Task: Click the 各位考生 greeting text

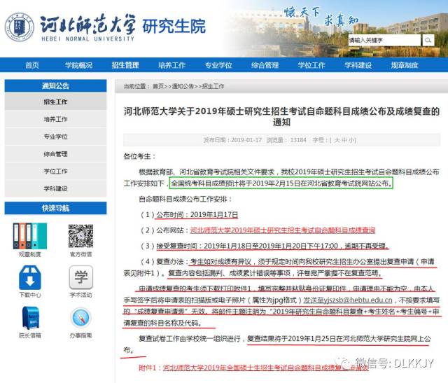Action: pyautogui.click(x=140, y=156)
